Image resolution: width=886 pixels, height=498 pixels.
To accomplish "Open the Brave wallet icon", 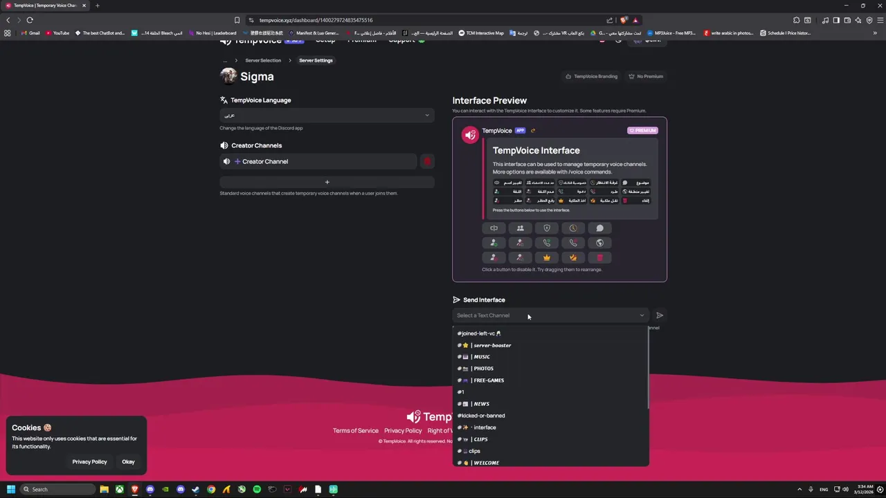I will pos(847,20).
